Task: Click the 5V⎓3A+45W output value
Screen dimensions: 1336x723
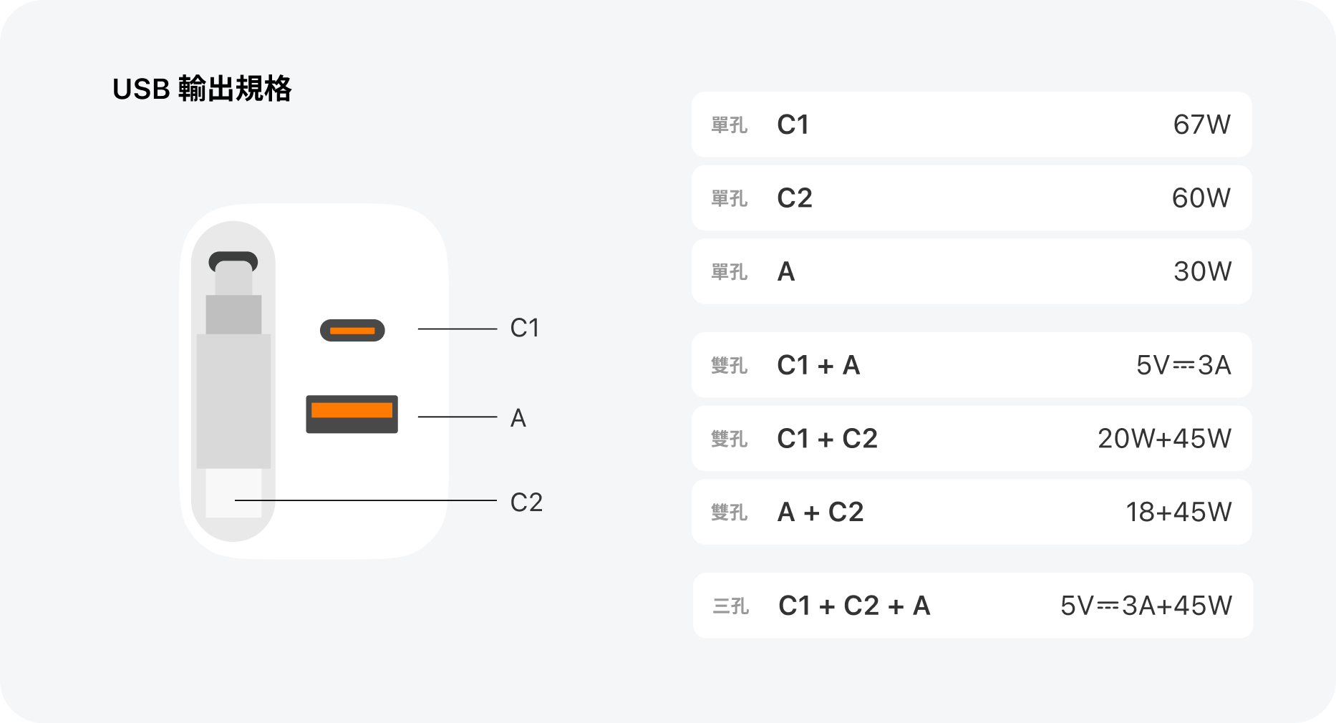Action: [1146, 606]
